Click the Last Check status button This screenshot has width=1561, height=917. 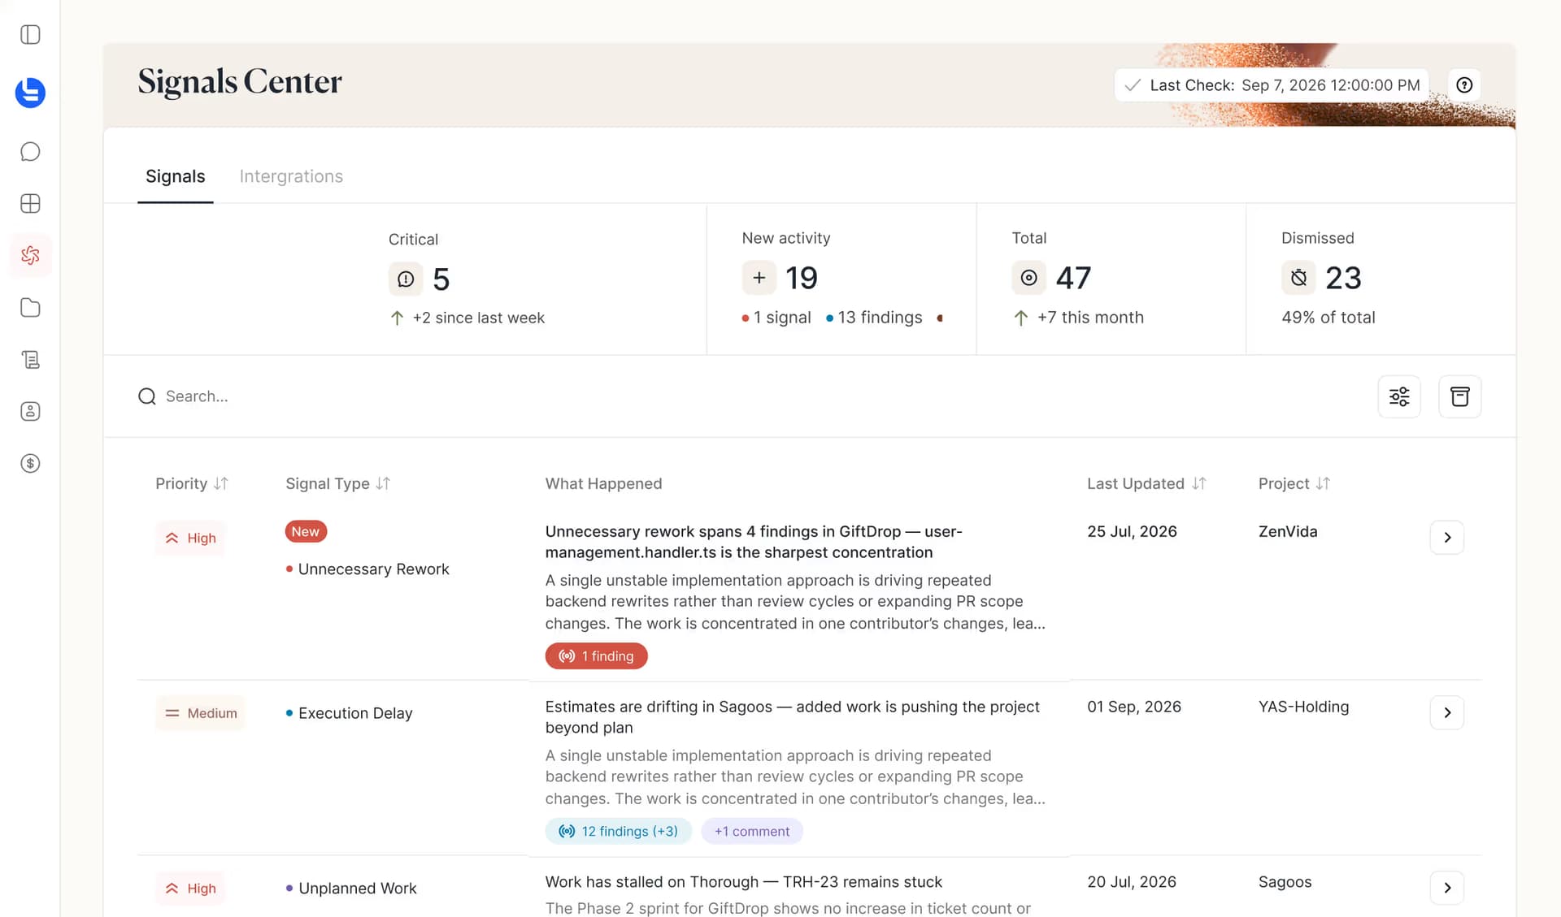[x=1272, y=85]
